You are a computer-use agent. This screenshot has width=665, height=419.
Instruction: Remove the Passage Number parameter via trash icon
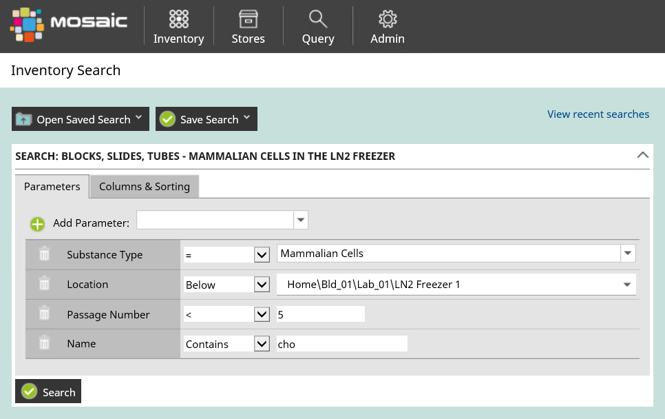point(44,314)
